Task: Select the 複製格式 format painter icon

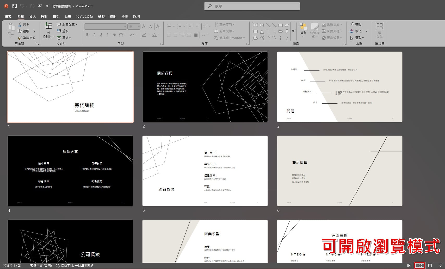Action: click(20, 38)
